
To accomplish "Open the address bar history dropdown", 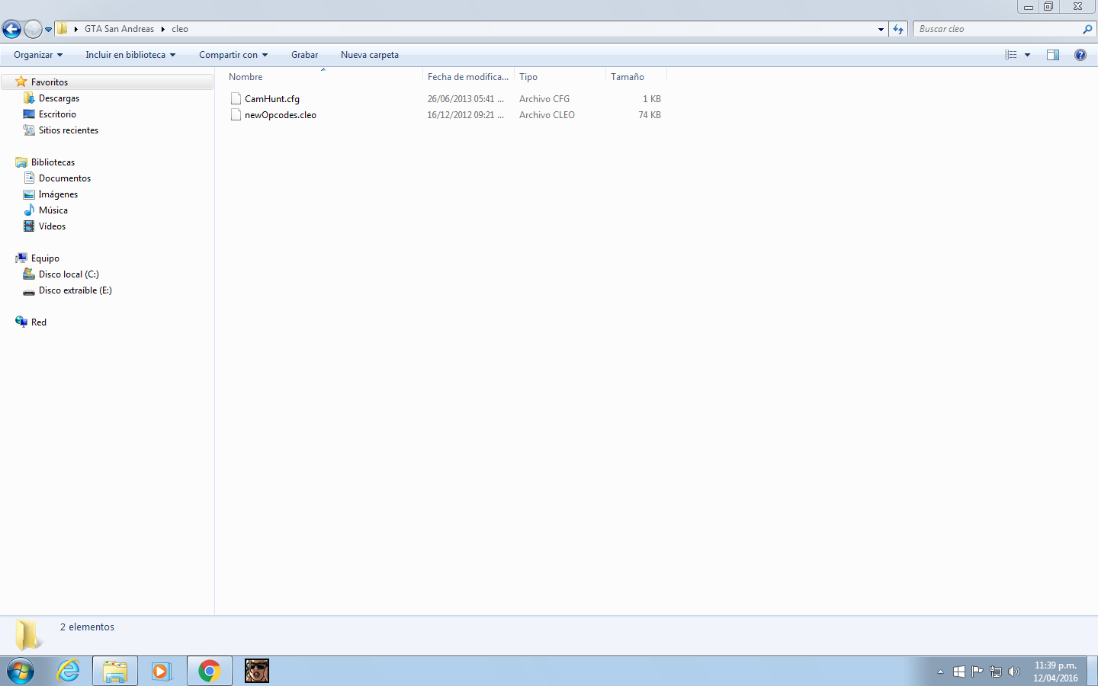I will coord(881,29).
